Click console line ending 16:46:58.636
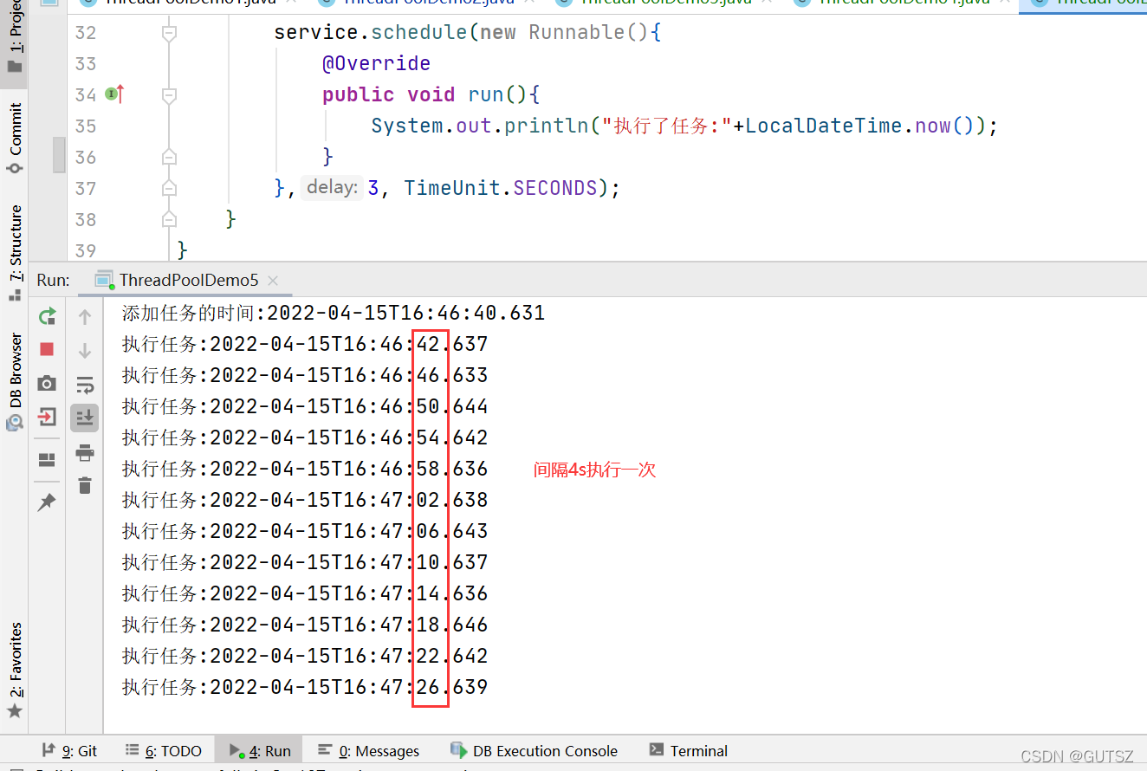The image size is (1147, 771). [305, 469]
